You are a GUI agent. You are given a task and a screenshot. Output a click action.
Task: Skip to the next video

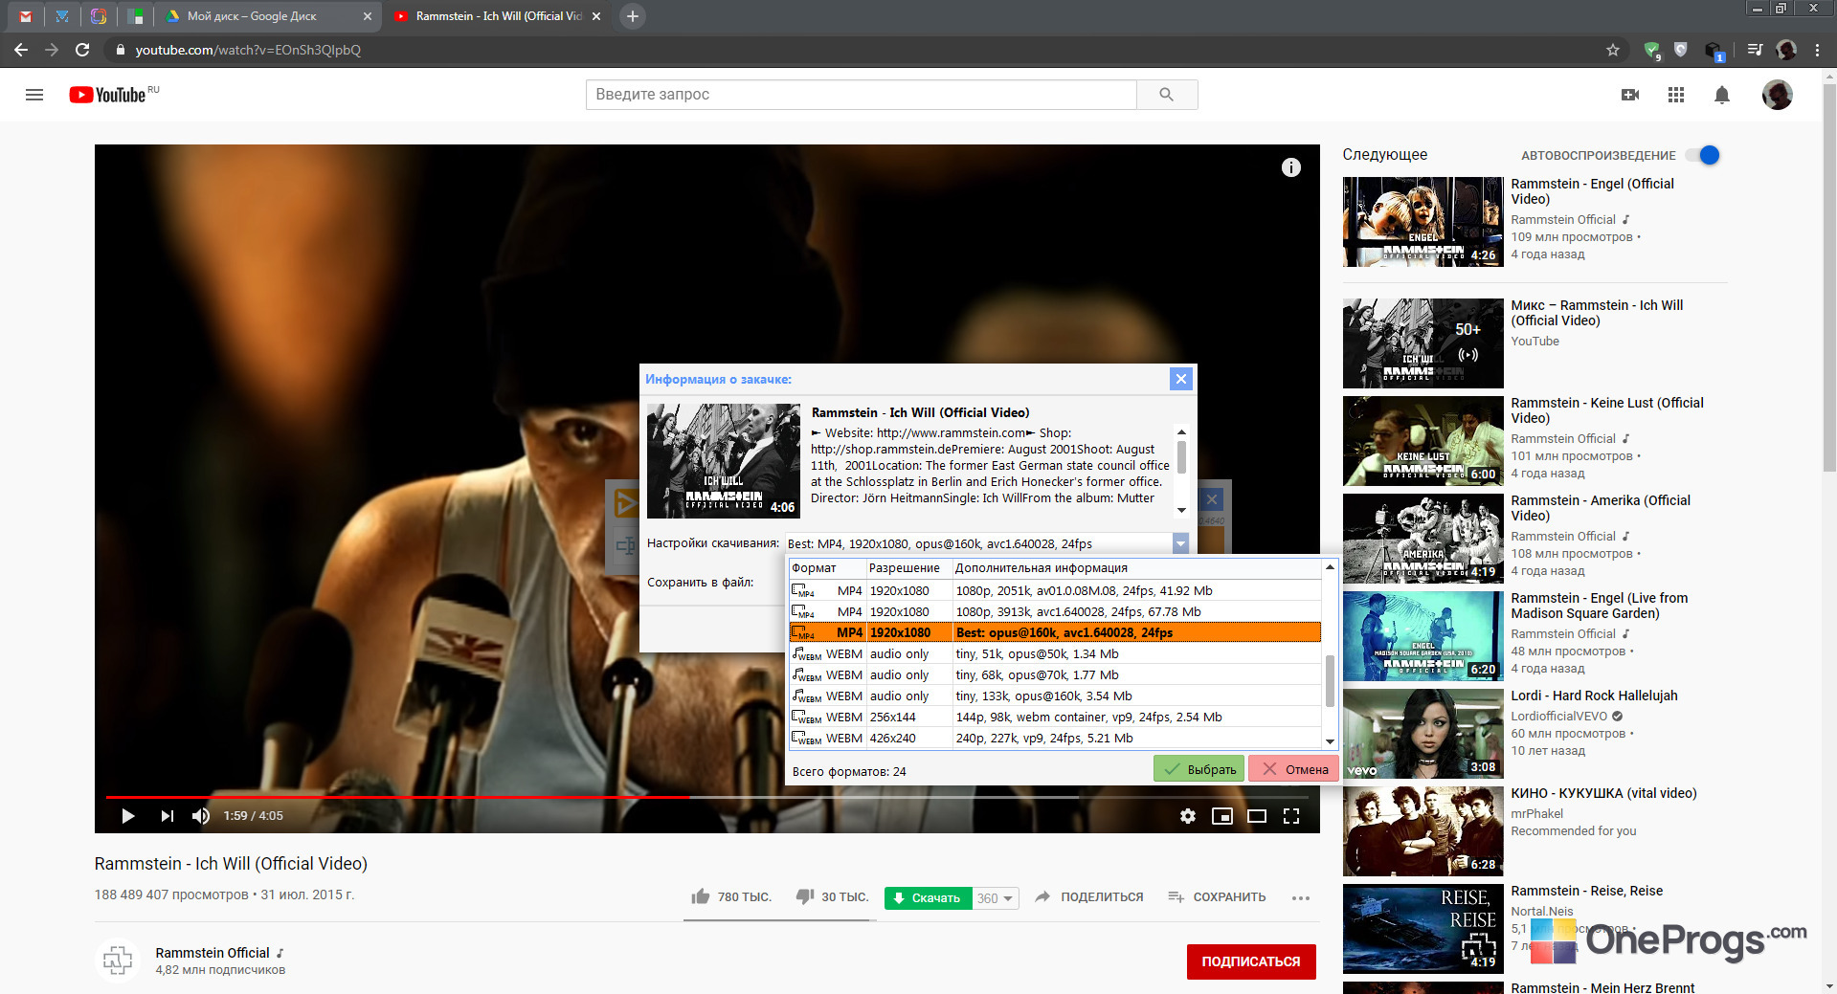tap(167, 816)
